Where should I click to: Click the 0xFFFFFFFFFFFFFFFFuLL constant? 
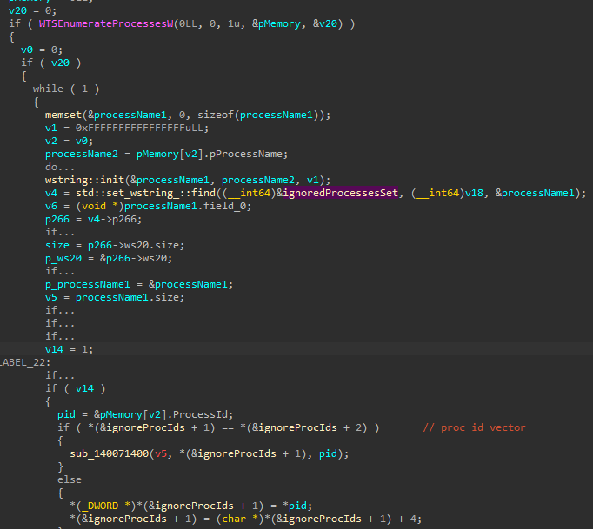coord(140,128)
